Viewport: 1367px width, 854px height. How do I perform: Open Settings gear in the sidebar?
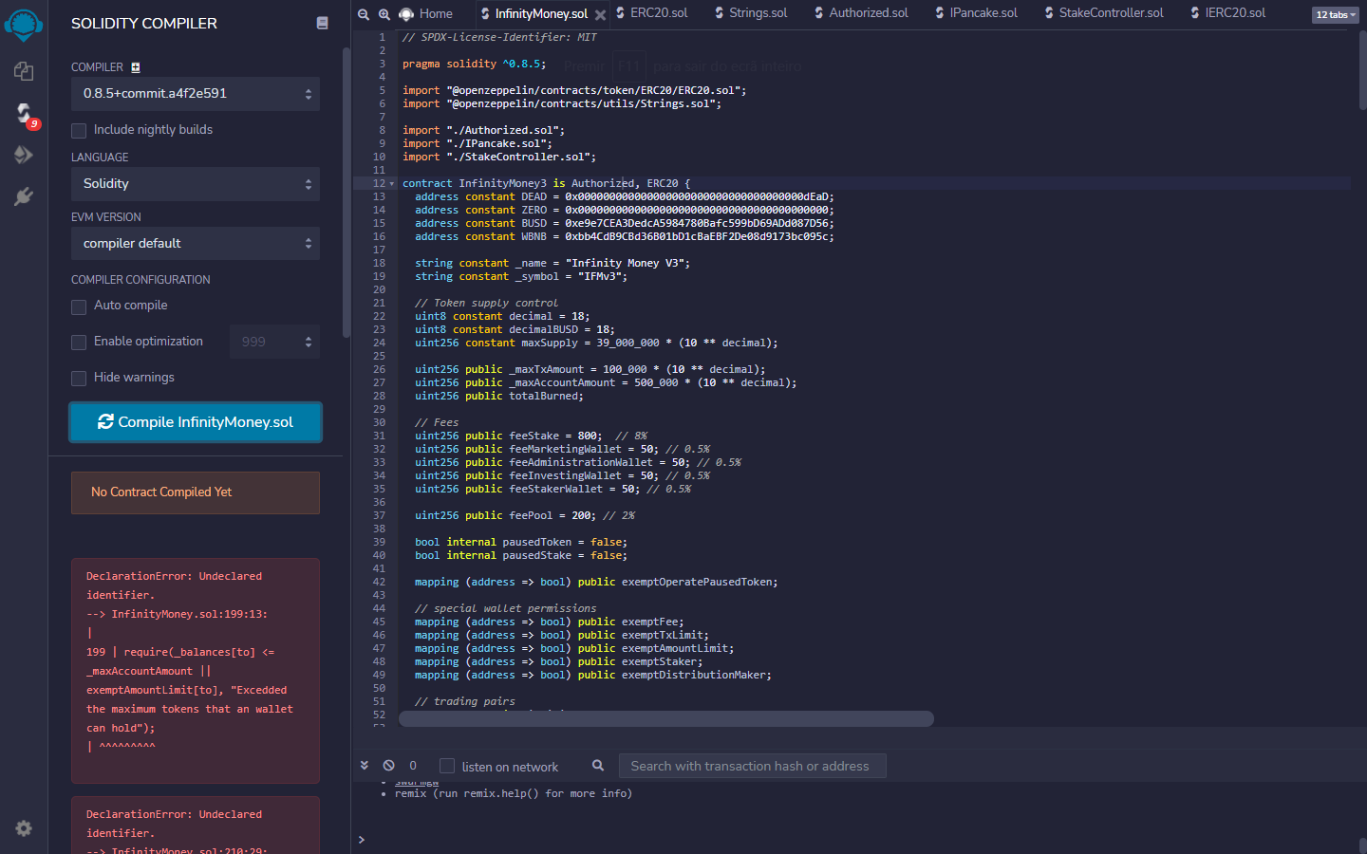pyautogui.click(x=24, y=828)
